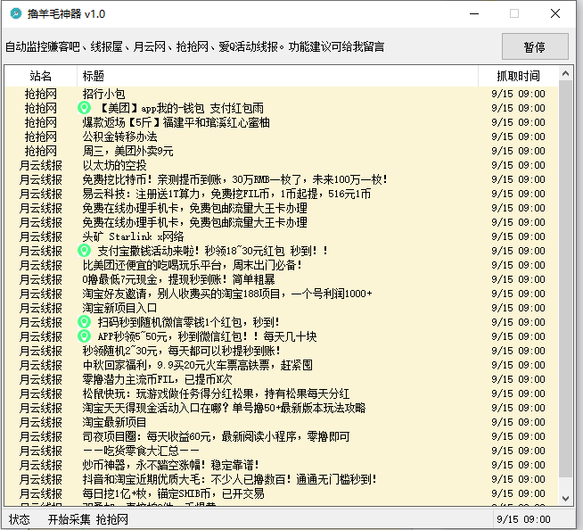Open the 以太坊的空投 entry
583x530 pixels.
(114, 165)
